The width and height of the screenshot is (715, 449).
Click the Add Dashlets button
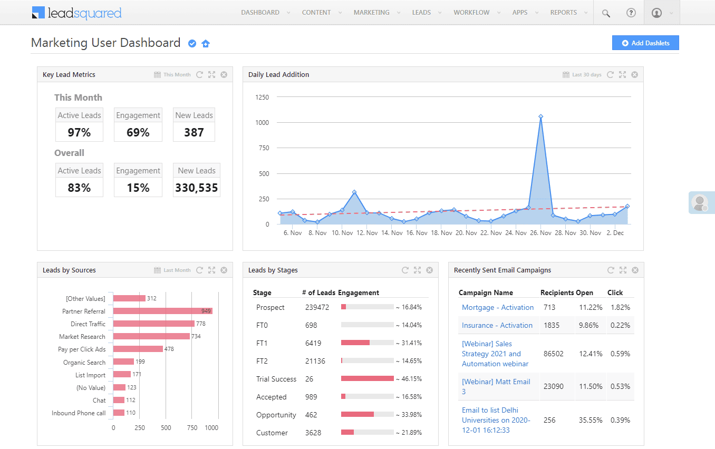645,43
